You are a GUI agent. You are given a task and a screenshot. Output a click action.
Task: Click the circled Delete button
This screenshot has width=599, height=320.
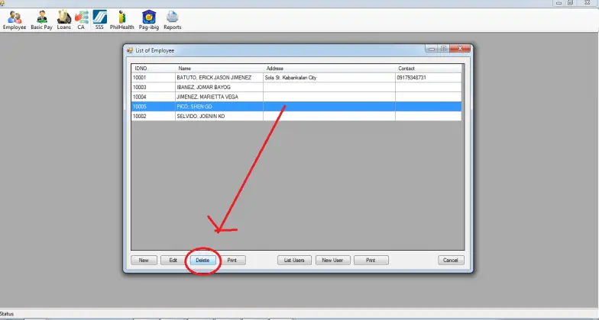(x=202, y=261)
